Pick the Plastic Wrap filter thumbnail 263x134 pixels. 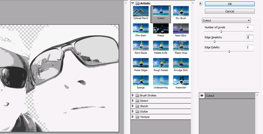181,46
